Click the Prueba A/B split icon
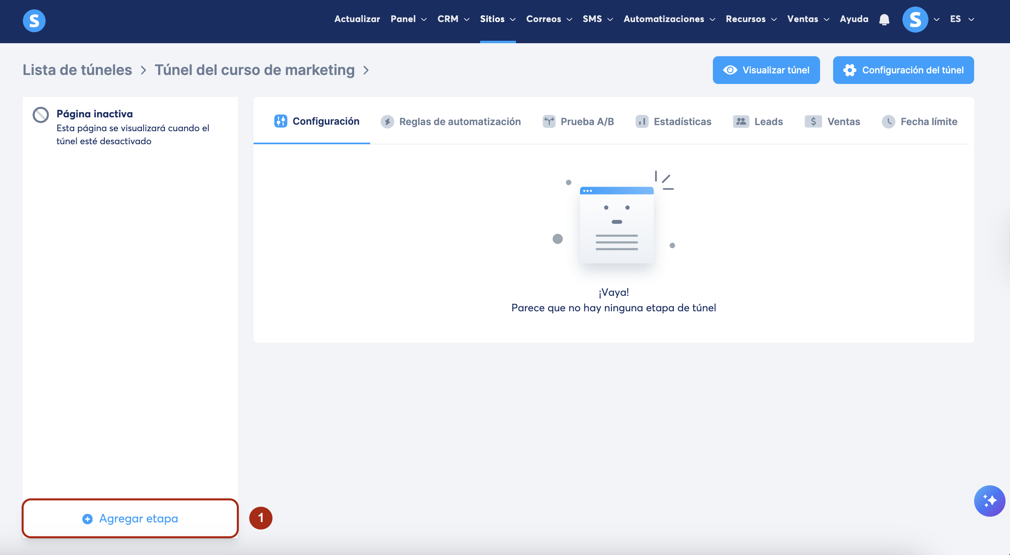 coord(549,121)
